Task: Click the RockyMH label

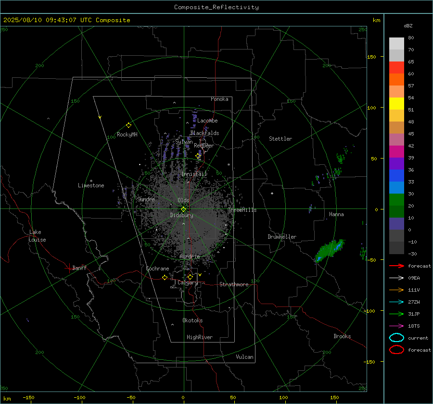Action: (x=127, y=135)
